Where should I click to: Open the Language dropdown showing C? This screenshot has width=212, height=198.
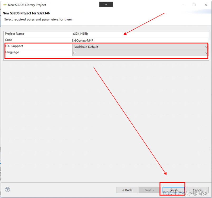pyautogui.click(x=140, y=53)
